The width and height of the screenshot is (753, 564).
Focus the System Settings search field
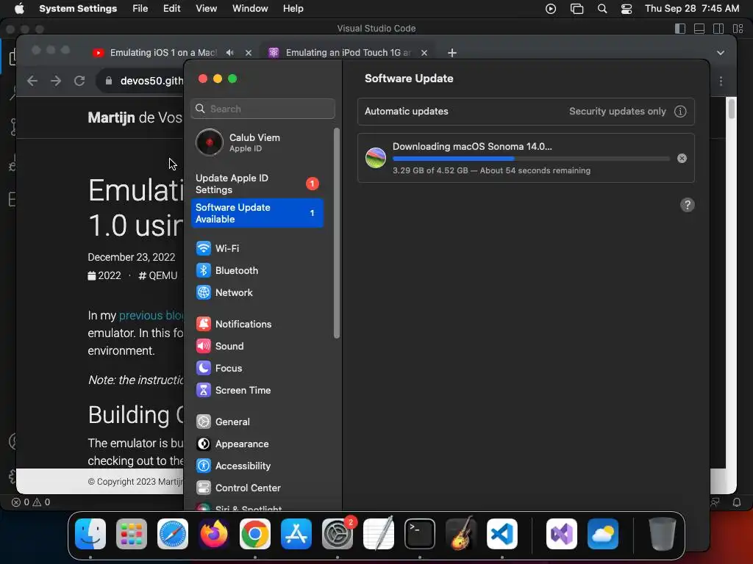pyautogui.click(x=263, y=109)
